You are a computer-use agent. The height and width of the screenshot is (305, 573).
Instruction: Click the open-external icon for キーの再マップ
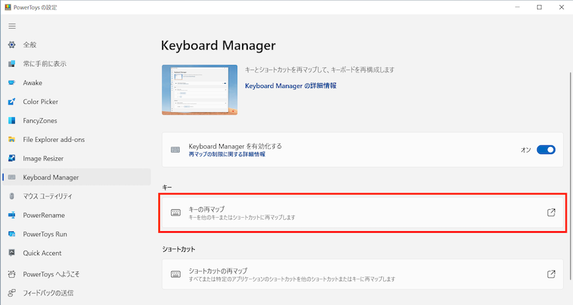point(551,213)
